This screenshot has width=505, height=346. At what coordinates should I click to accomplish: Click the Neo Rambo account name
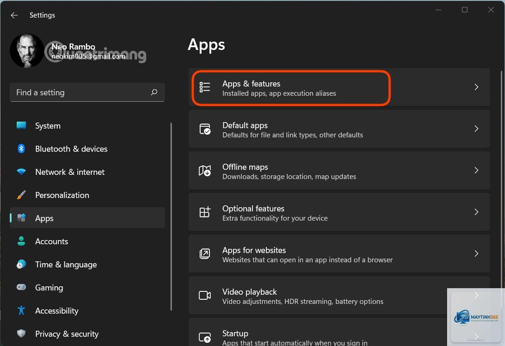pos(73,47)
